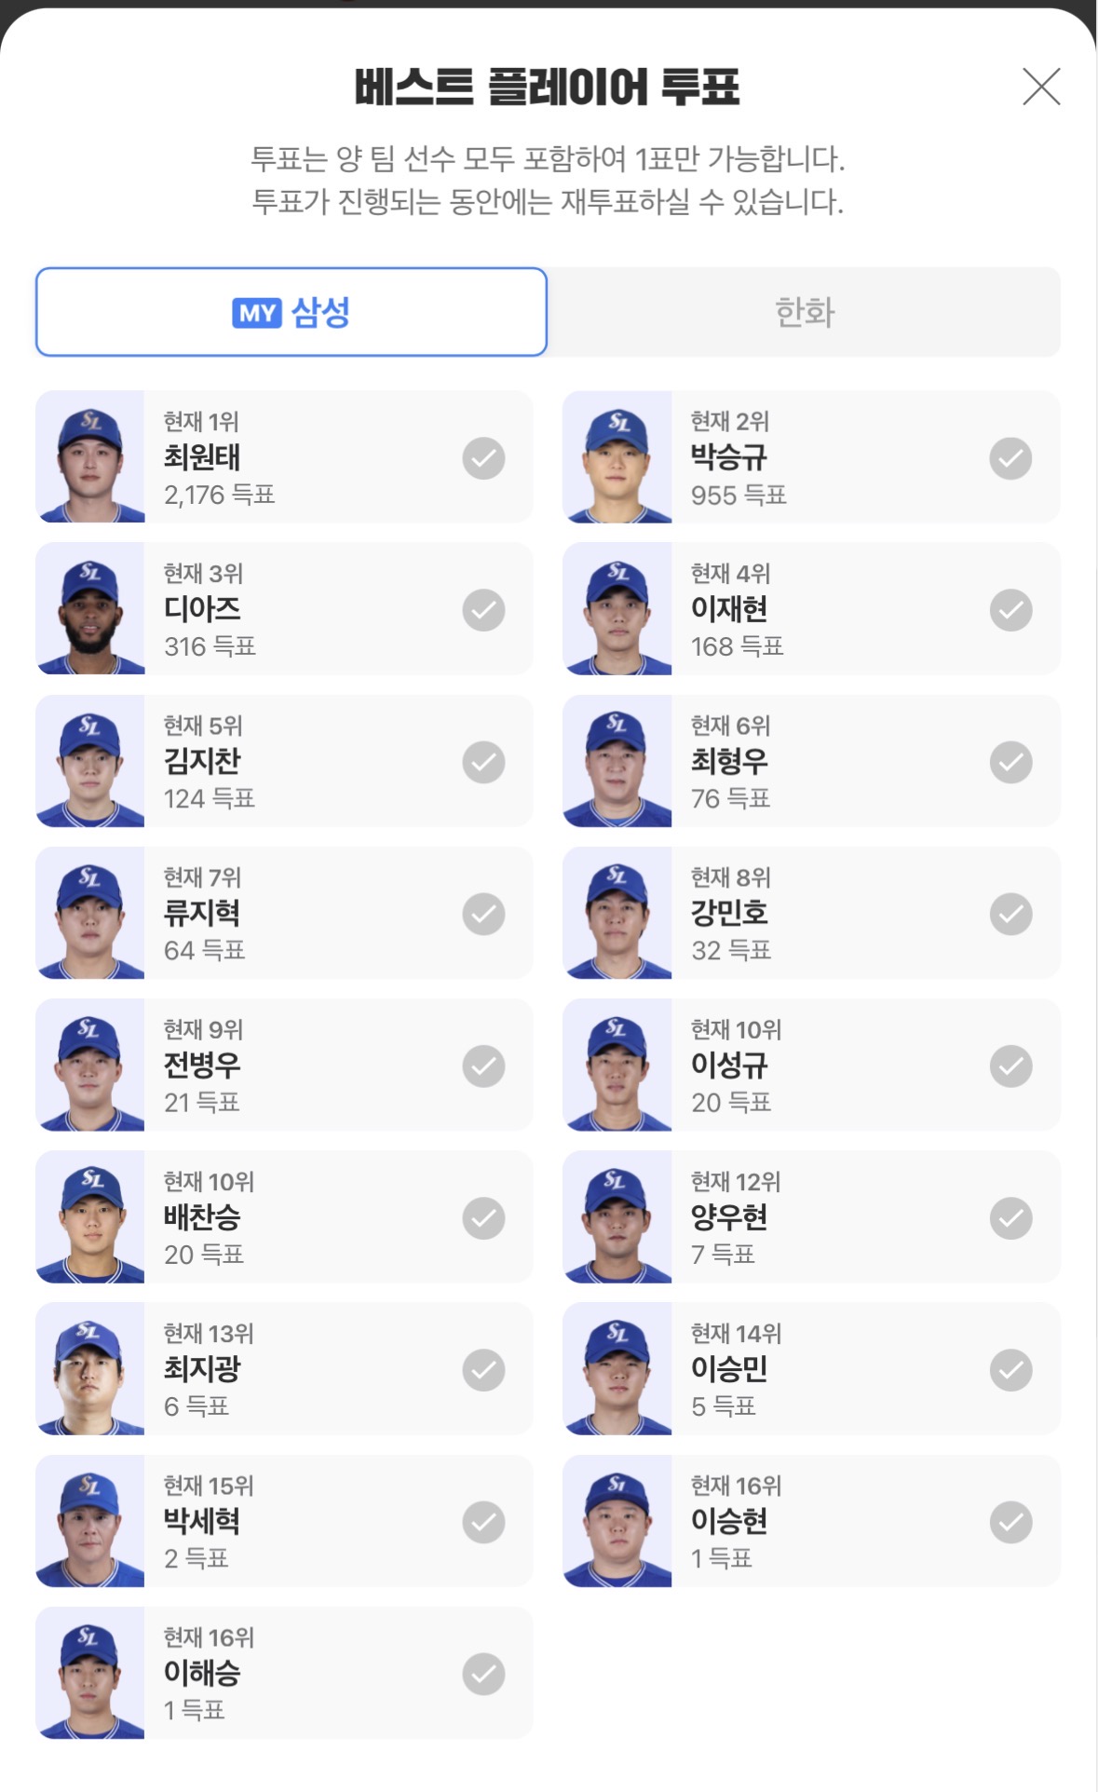The height and width of the screenshot is (1792, 1098).
Task: Click 최지광's player photo
Action: tap(90, 1369)
